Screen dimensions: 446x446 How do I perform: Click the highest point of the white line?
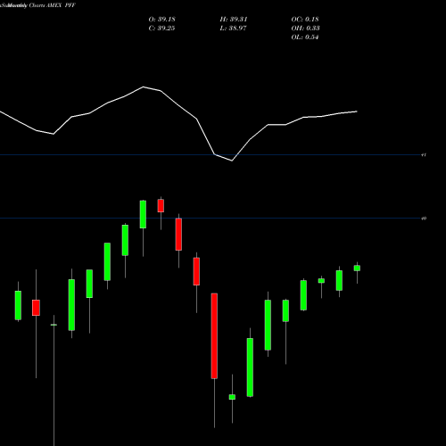pyautogui.click(x=144, y=87)
